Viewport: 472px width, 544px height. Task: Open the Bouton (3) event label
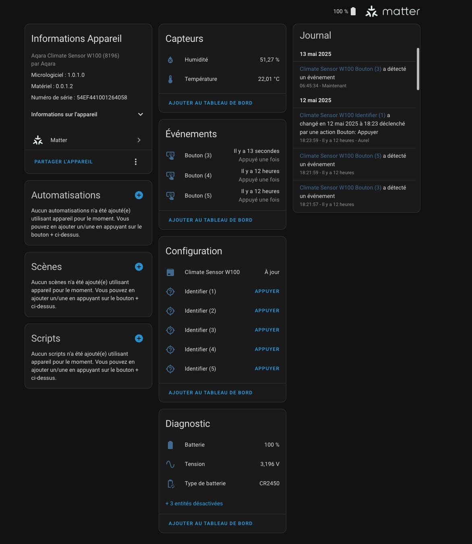point(198,155)
